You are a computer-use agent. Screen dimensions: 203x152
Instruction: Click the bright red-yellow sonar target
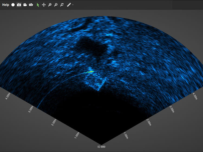90,72
